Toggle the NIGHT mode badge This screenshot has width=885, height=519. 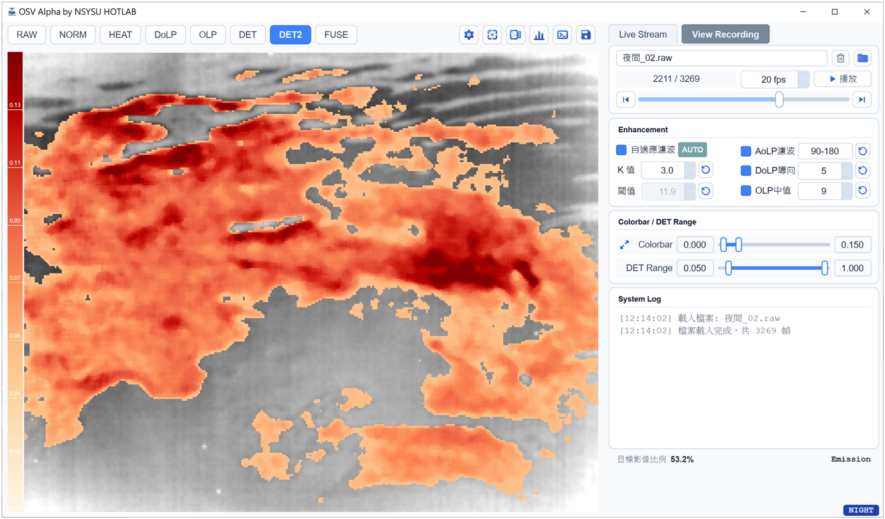coord(861,510)
